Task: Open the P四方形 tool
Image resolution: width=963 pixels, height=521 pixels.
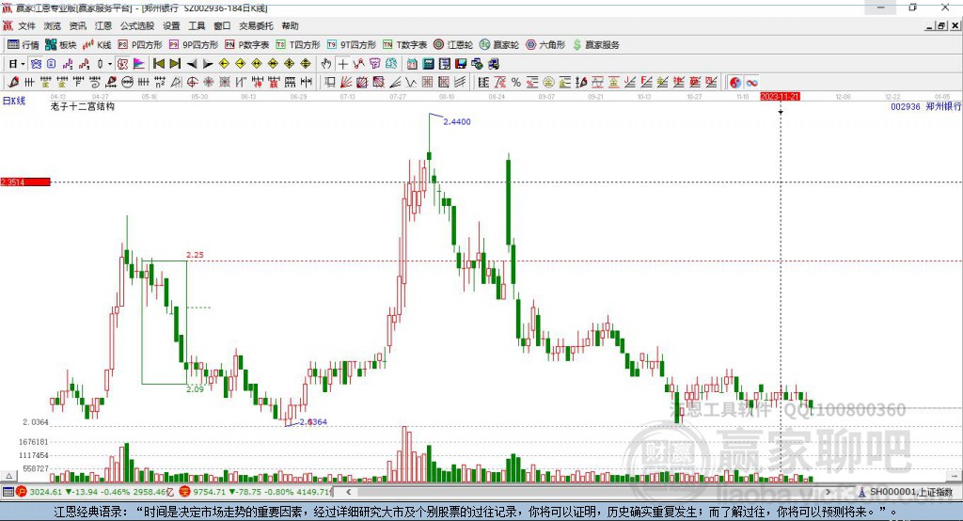Action: [140, 45]
